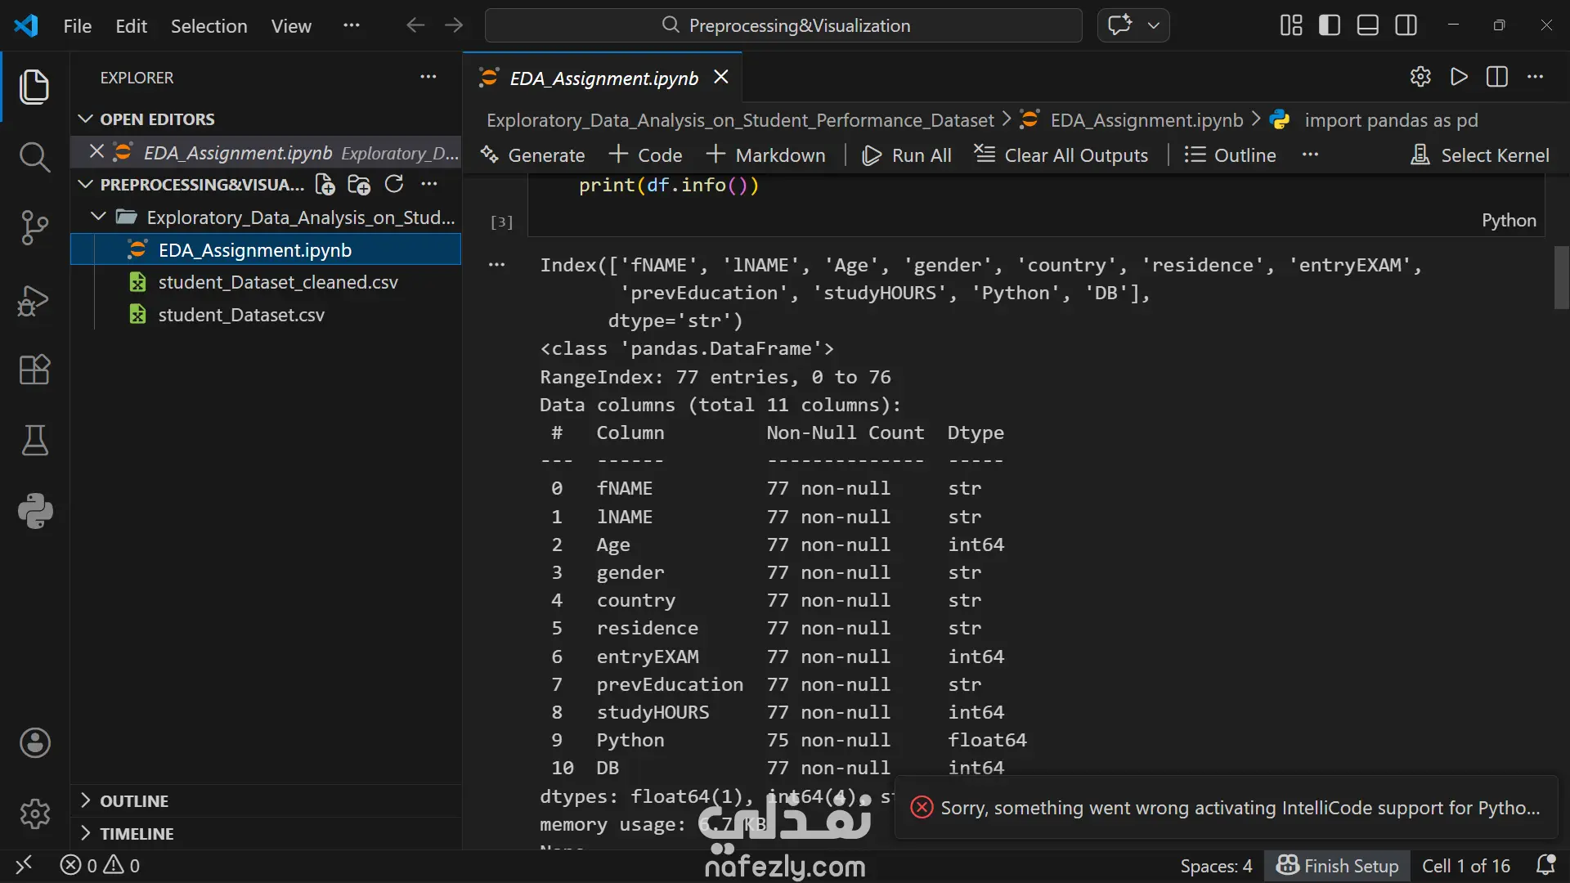
Task: Open the Testing flask icon
Action: (34, 441)
